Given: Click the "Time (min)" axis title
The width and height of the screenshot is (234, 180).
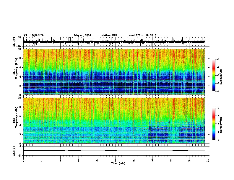Looking at the screenshot, I should click(x=118, y=163).
